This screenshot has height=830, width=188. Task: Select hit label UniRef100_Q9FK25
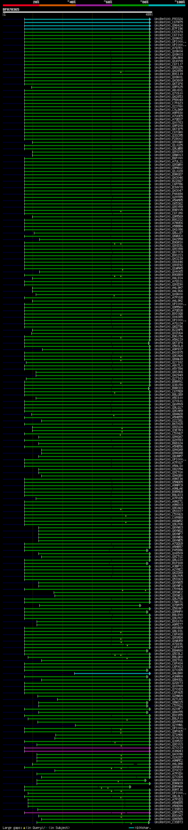(169, 87)
